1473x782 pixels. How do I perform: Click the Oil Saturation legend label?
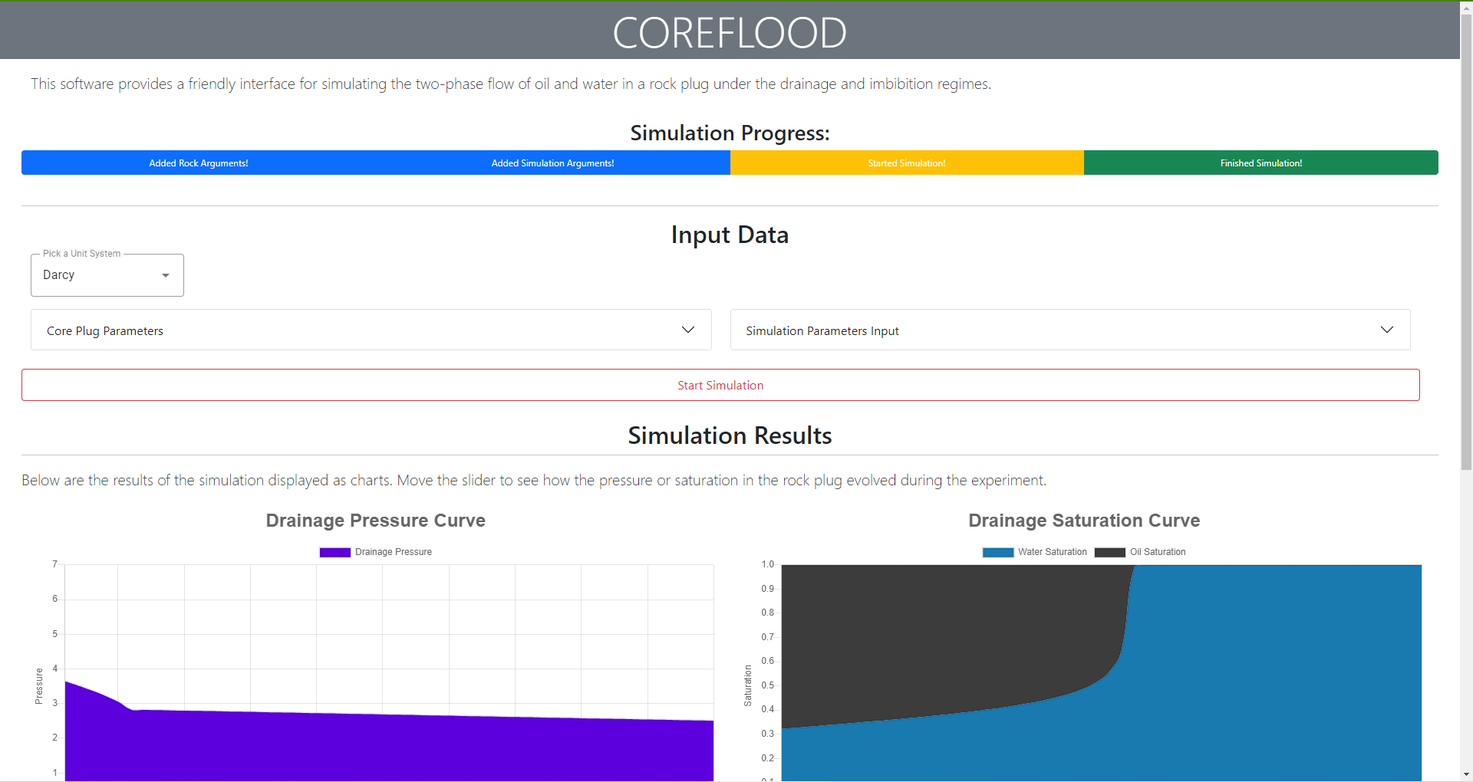coord(1158,552)
